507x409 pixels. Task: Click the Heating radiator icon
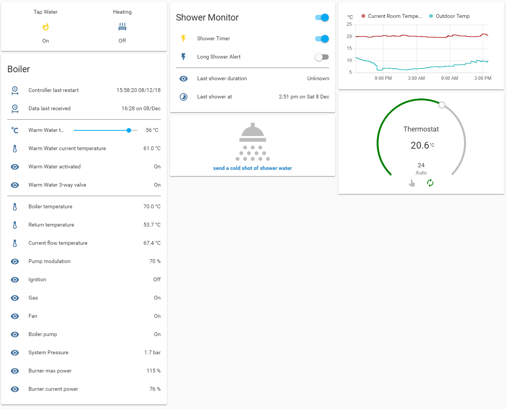pos(122,26)
